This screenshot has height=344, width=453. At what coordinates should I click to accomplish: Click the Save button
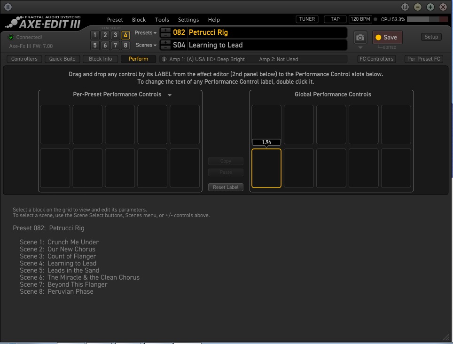coord(387,37)
